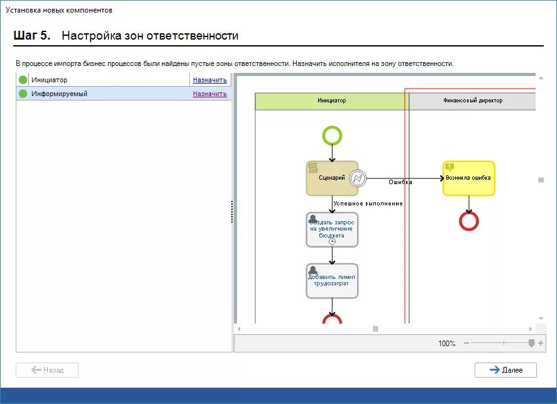Select the Информируемый row
The width and height of the screenshot is (557, 404).
pyautogui.click(x=124, y=94)
